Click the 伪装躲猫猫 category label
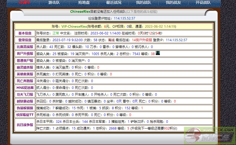The width and height of the screenshot is (236, 145). pyautogui.click(x=25, y=108)
